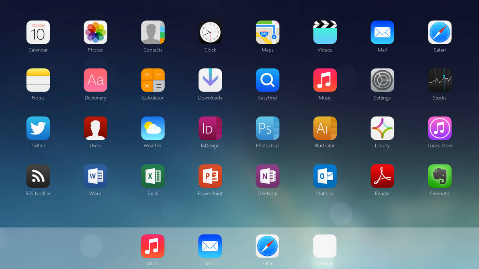
Task: Open the Calendar app
Action: tap(38, 33)
